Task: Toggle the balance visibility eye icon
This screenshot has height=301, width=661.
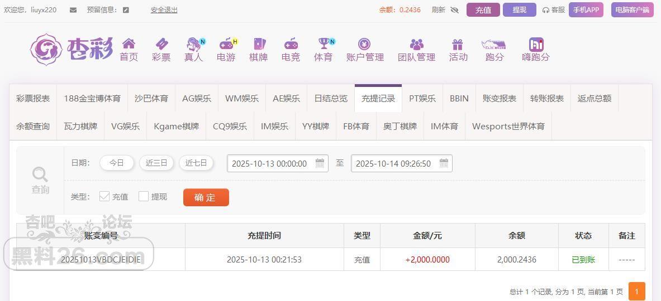Action: coord(454,10)
